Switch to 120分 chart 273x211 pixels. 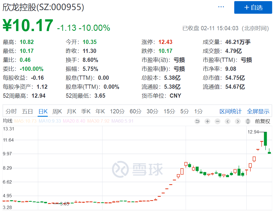click(x=117, y=111)
